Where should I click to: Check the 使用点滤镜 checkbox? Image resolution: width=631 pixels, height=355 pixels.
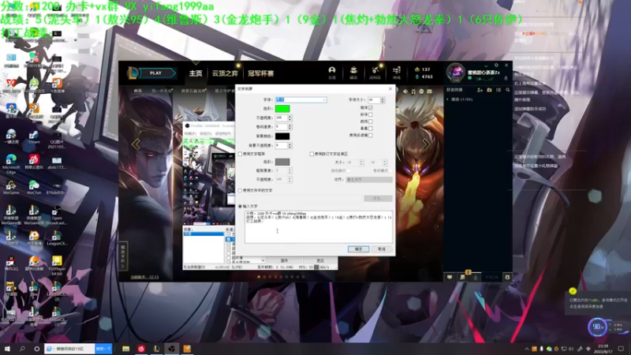tap(370, 135)
